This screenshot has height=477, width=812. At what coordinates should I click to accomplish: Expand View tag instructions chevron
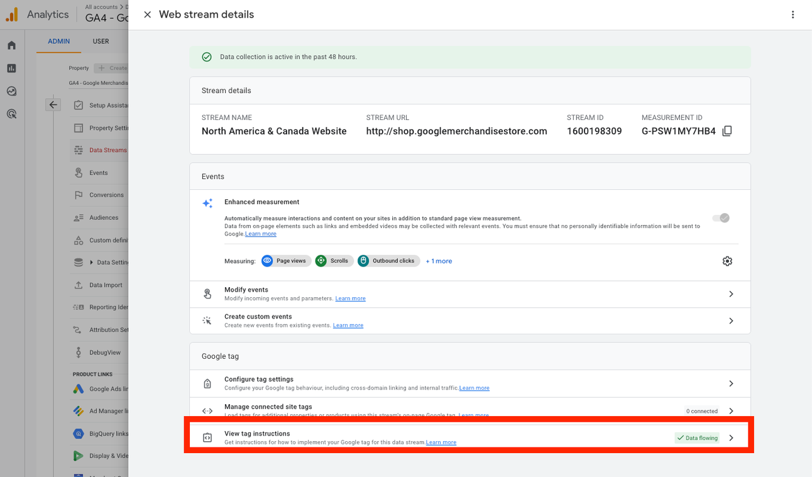tap(731, 438)
